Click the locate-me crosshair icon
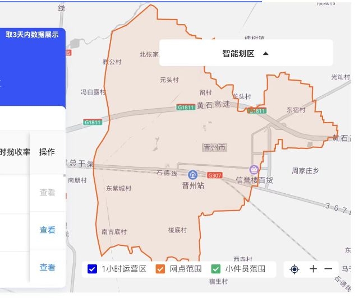359x298 pixels. tap(294, 269)
